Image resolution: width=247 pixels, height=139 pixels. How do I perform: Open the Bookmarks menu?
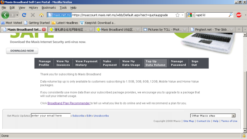click(x=49, y=7)
